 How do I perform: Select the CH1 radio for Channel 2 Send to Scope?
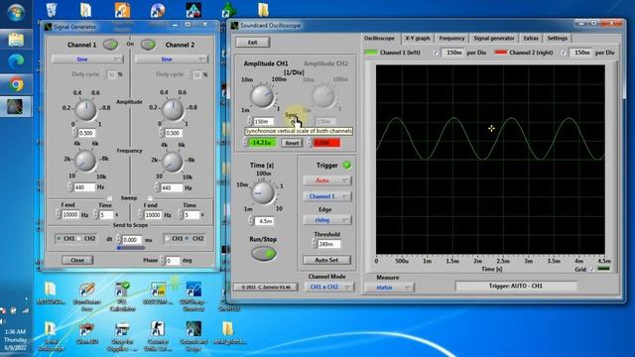click(x=167, y=238)
